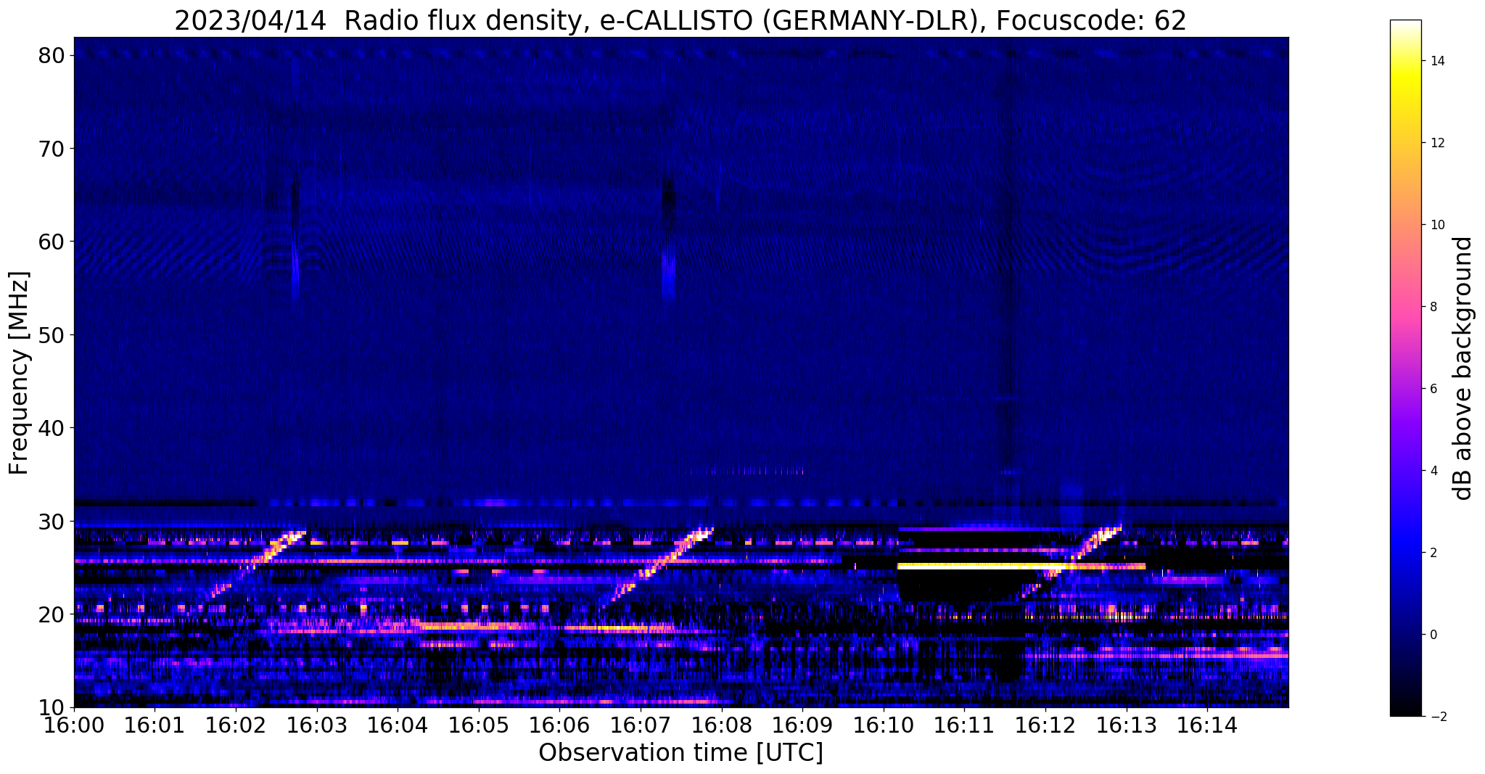This screenshot has width=1485, height=774.
Task: Click the 20 MHz frequency tick label
Action: coord(53,614)
